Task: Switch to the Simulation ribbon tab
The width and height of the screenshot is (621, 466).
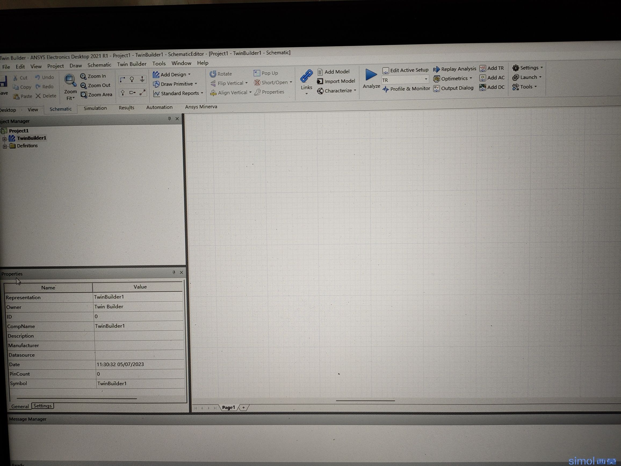Action: coord(95,108)
